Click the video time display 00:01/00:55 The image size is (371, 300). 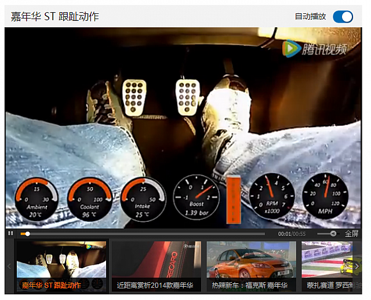point(292,234)
